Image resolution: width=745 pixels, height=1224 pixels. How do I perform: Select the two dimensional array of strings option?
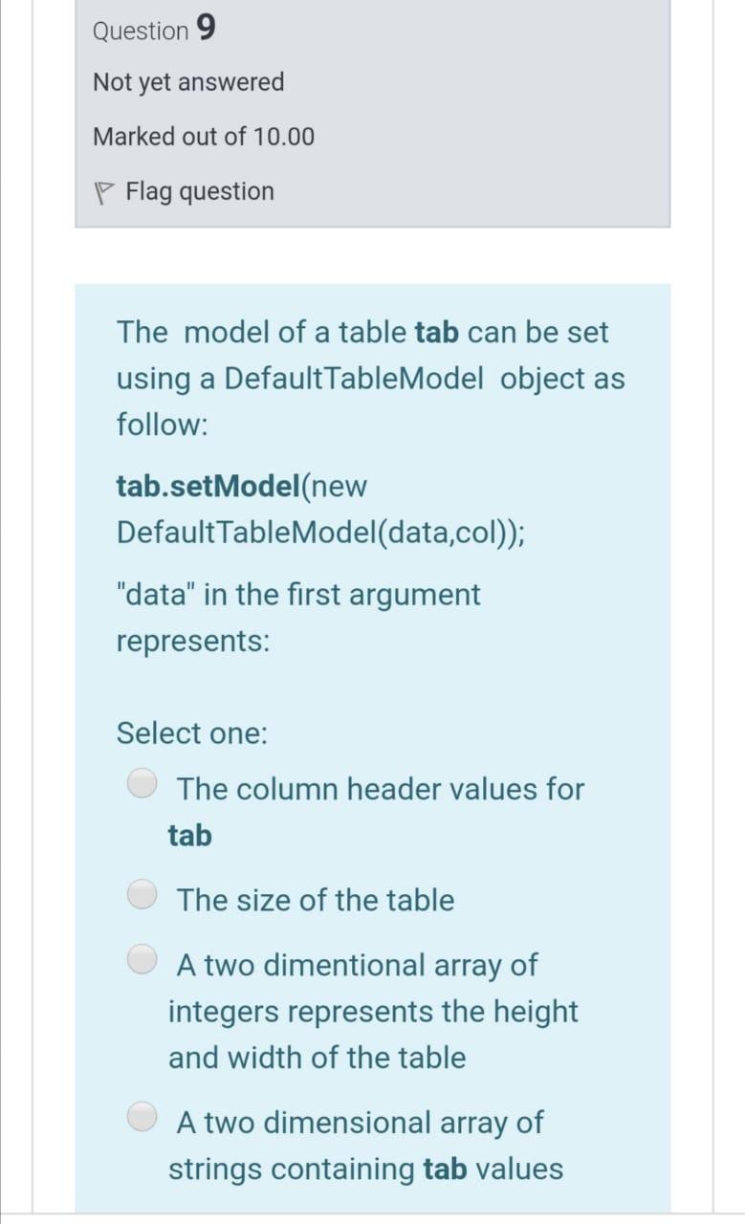coord(142,1118)
